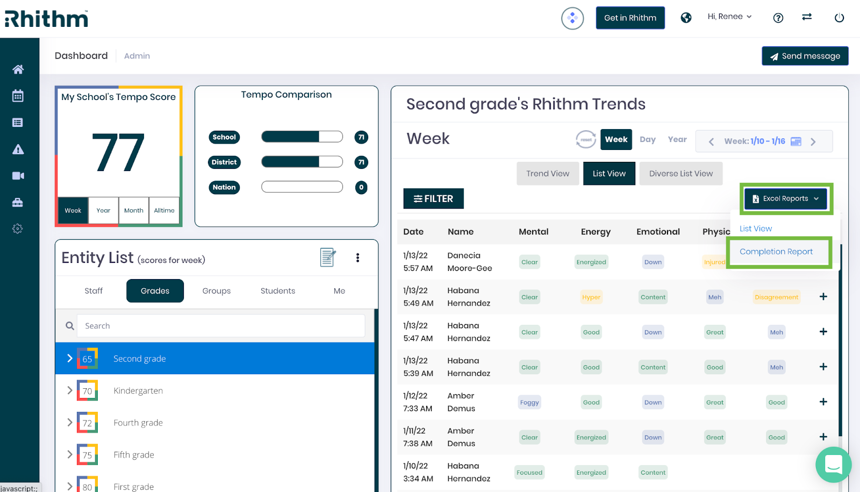Viewport: 860px width, 492px height.
Task: Open the FILTER button
Action: click(x=433, y=198)
